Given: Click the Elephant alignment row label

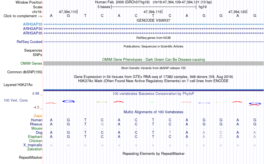Looking at the screenshot, I should tap(35, 137).
